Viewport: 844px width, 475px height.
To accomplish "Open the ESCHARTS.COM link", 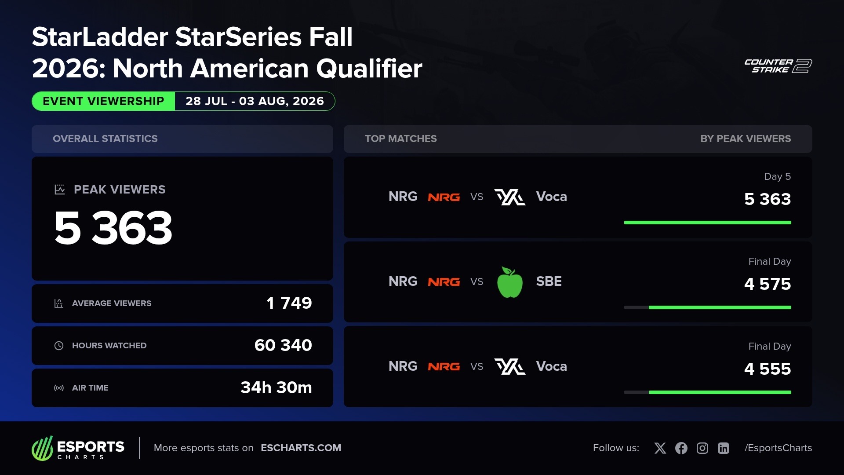I will [x=301, y=448].
